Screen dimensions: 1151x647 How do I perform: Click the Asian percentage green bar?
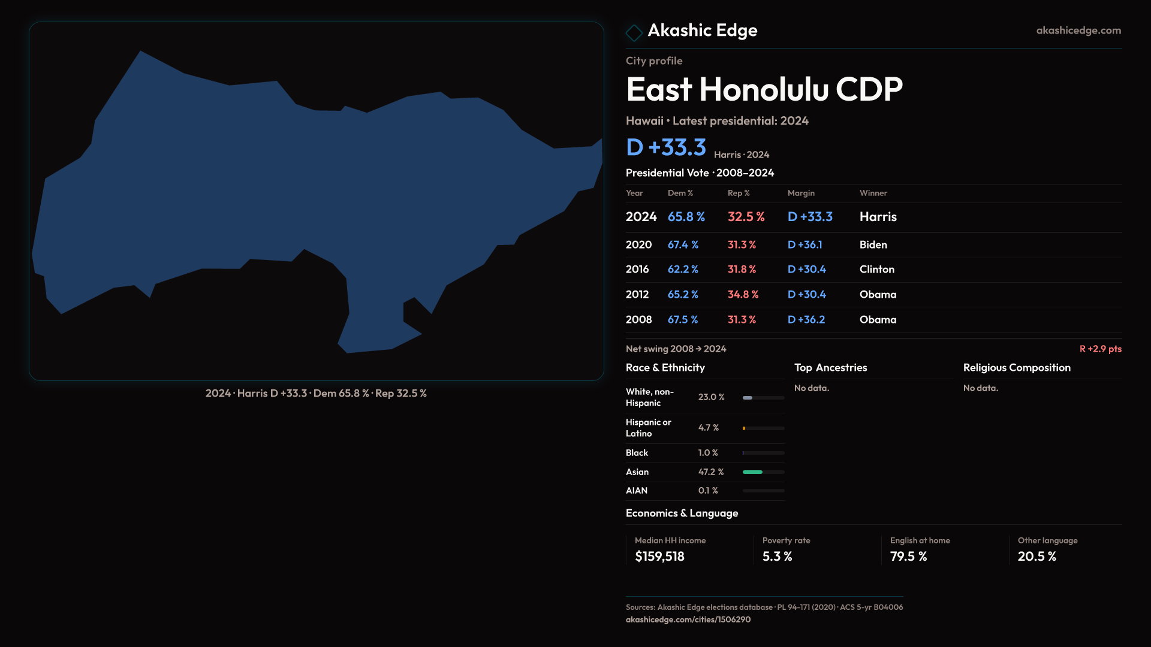coord(752,472)
